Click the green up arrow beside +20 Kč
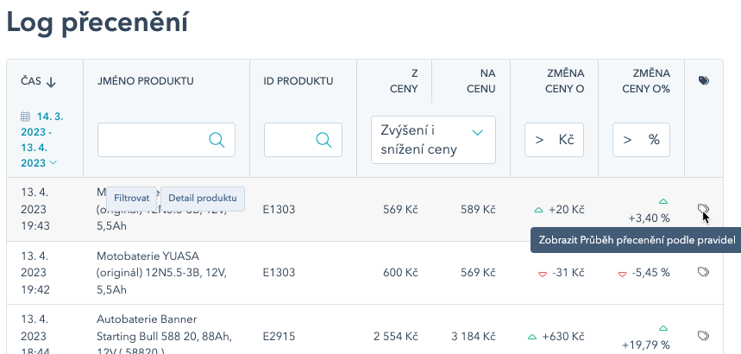The image size is (741, 354). point(538,210)
